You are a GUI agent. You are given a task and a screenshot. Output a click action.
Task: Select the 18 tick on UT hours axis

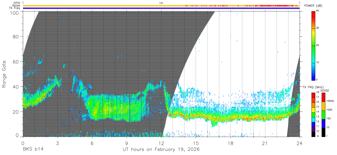click(230, 143)
